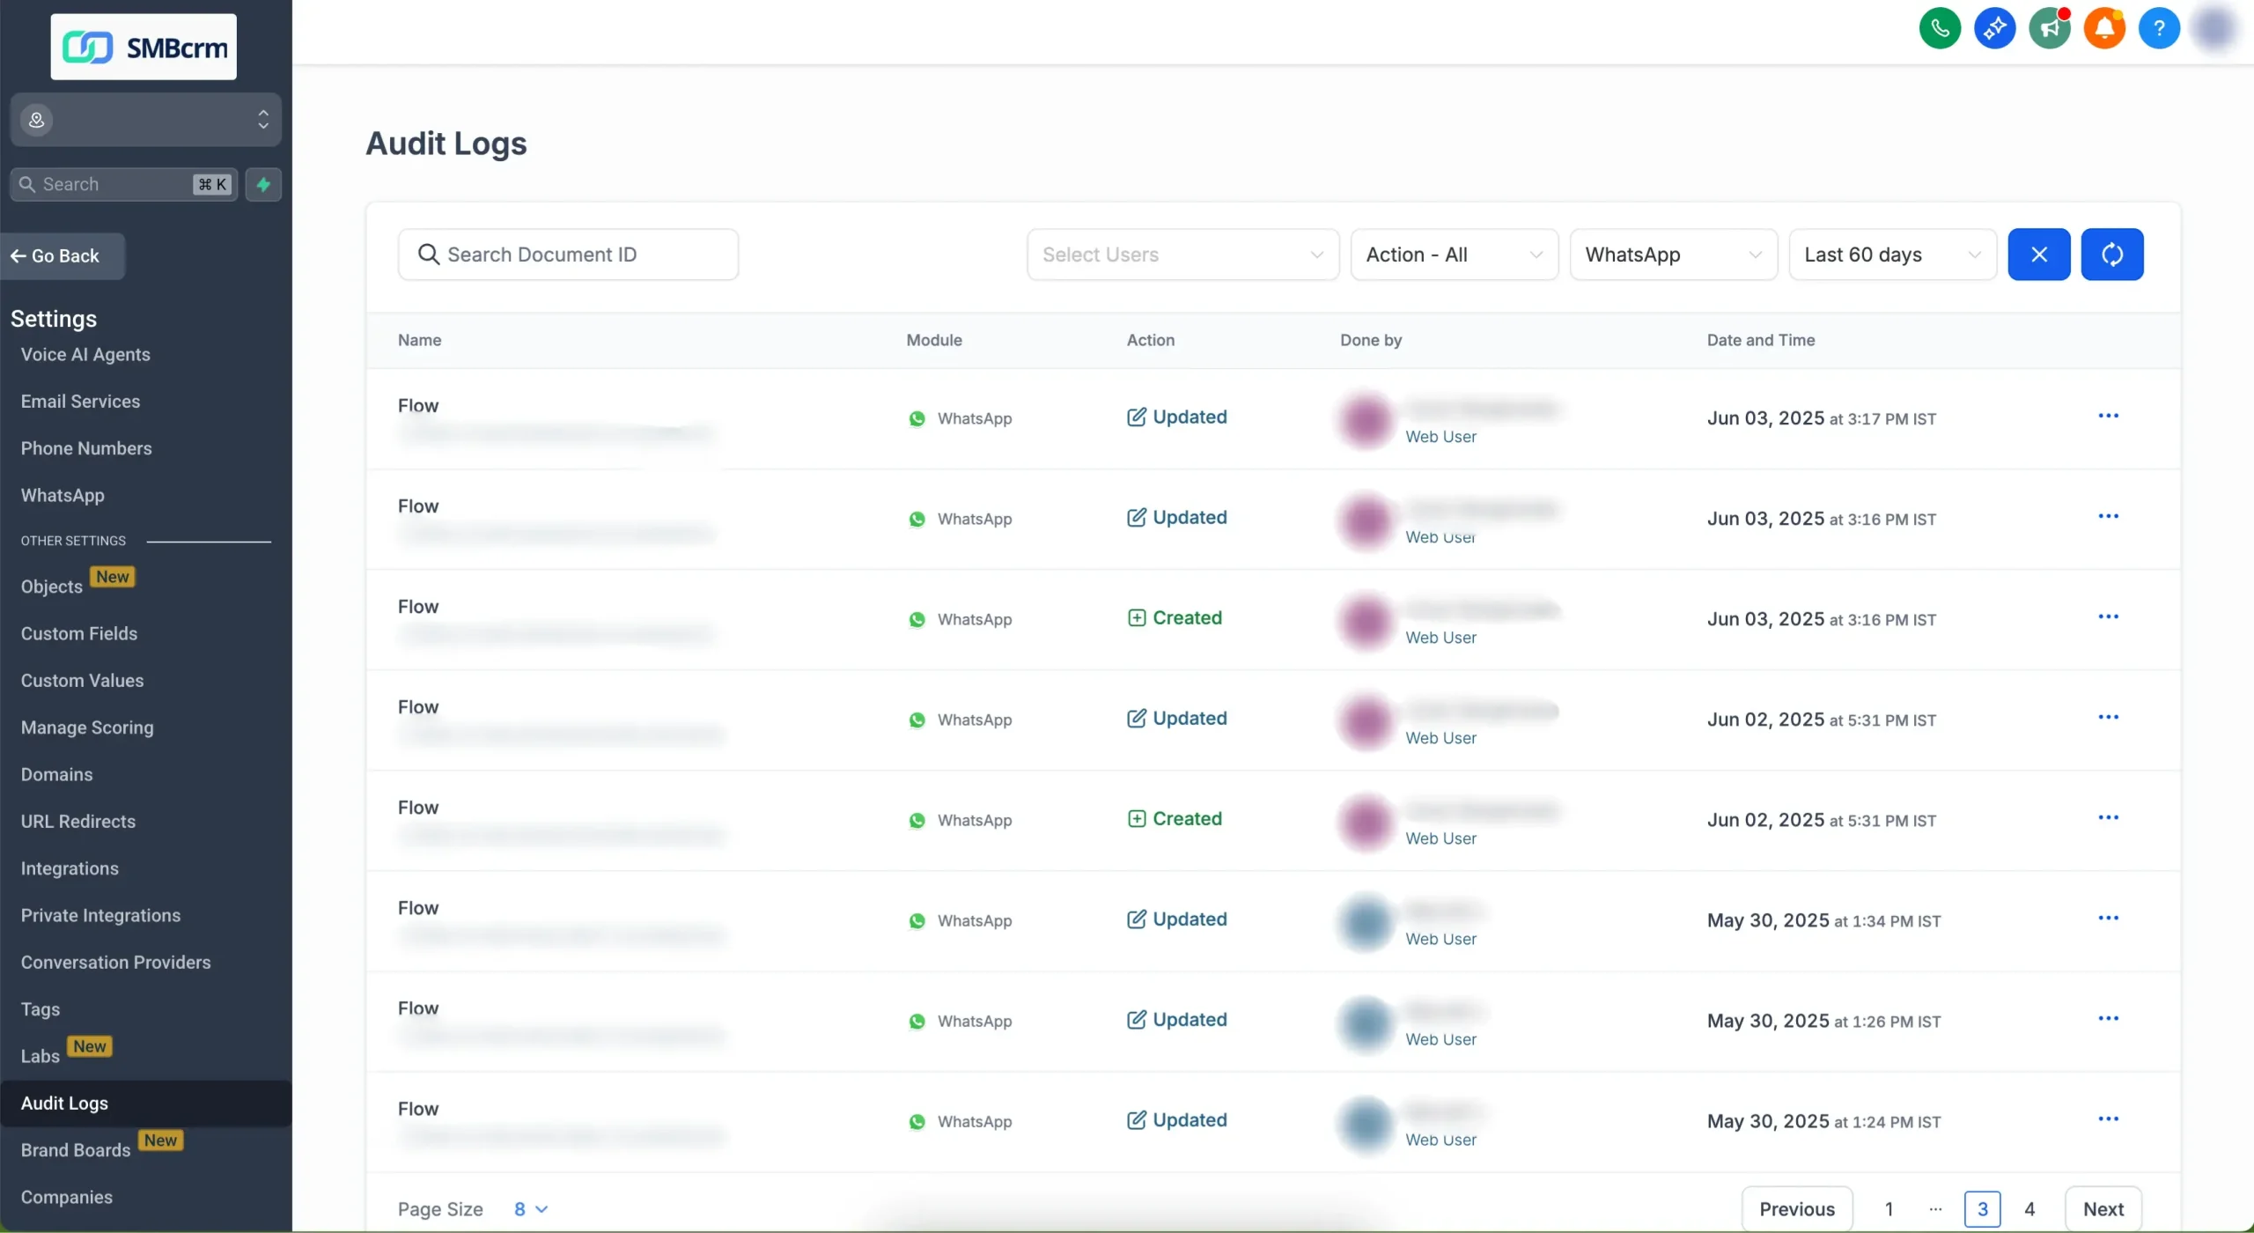The width and height of the screenshot is (2254, 1233).
Task: Open row menu for Jun 03 3:16 PM Updated entry
Action: (x=2108, y=516)
